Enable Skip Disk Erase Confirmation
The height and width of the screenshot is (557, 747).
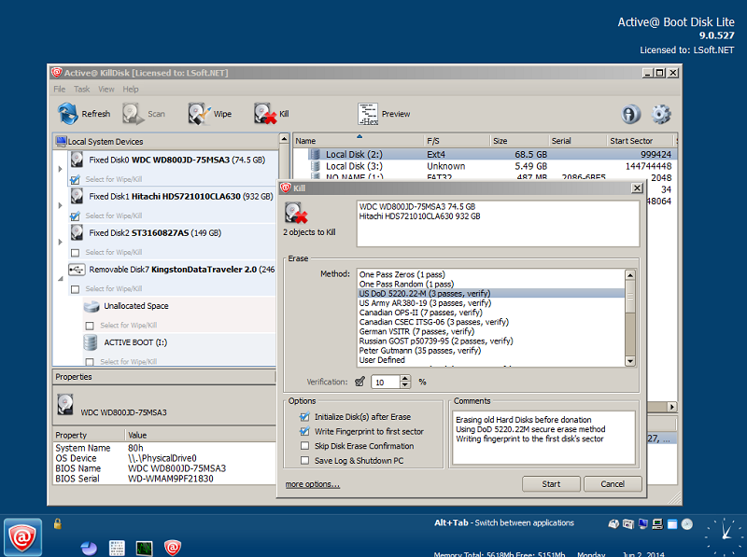[x=304, y=446]
